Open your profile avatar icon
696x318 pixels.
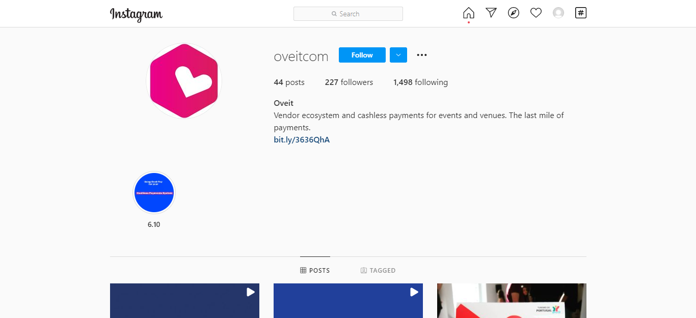click(x=558, y=13)
